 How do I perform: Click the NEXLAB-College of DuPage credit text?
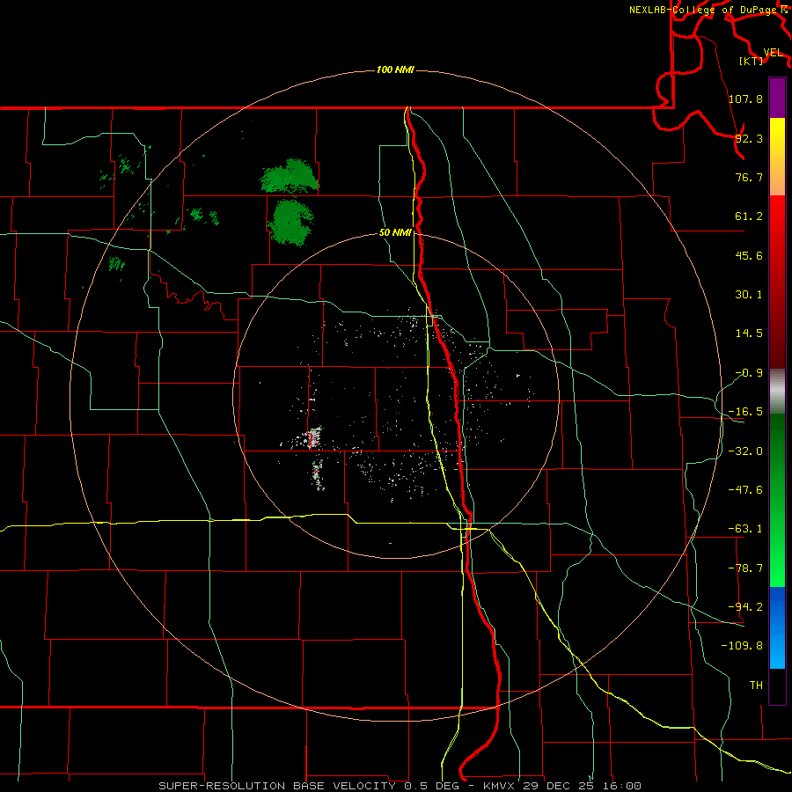tap(704, 10)
